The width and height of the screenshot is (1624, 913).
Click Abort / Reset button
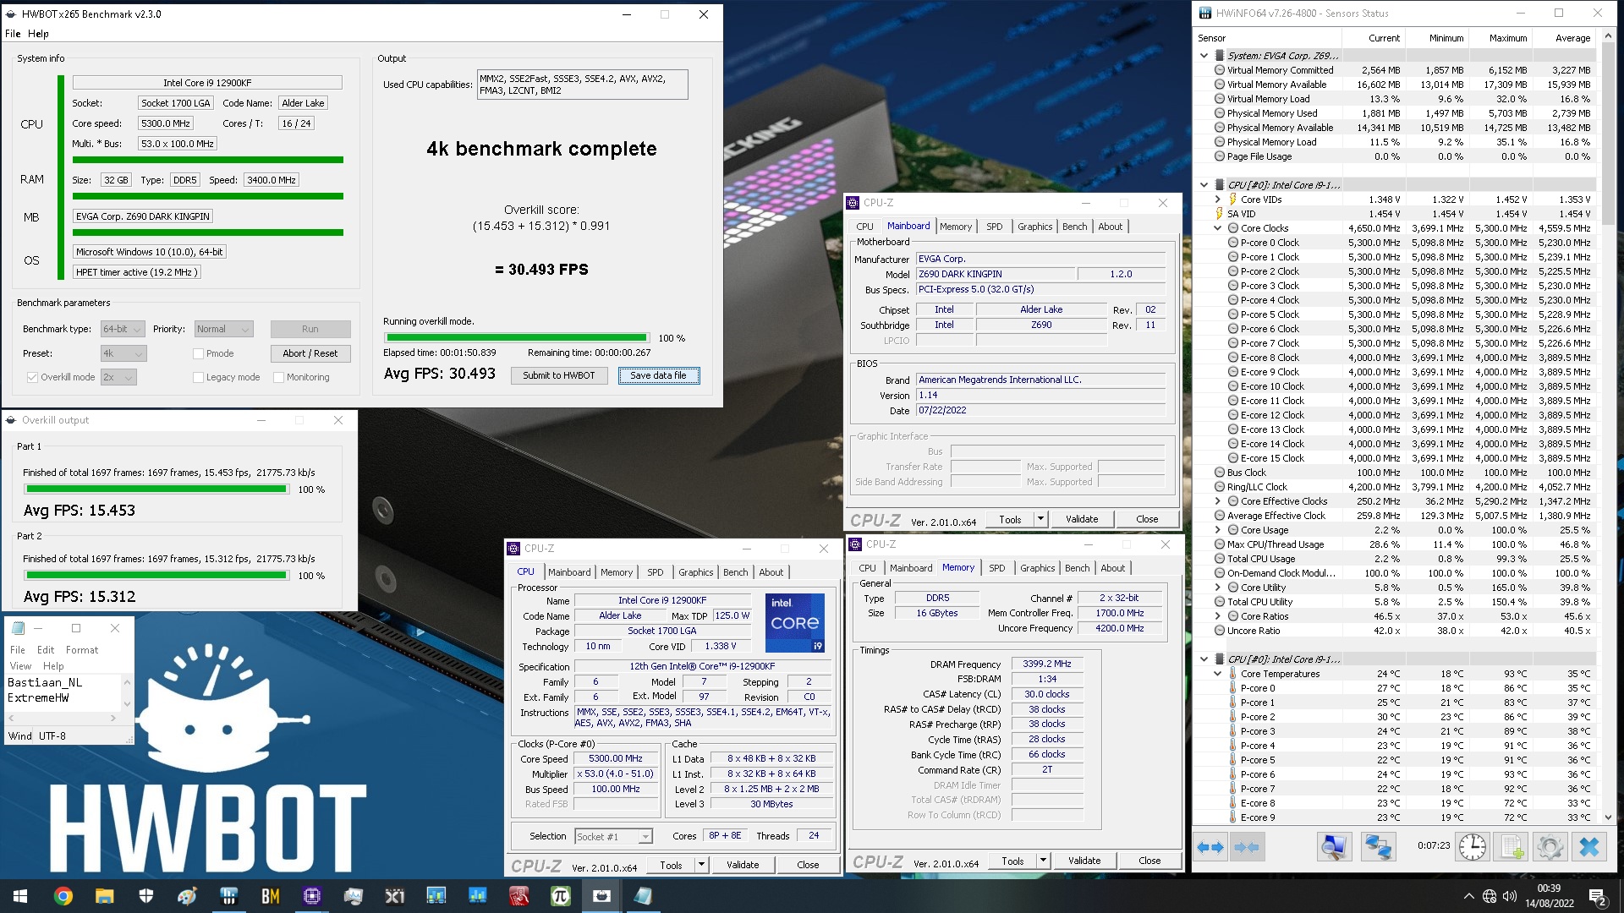click(x=310, y=353)
